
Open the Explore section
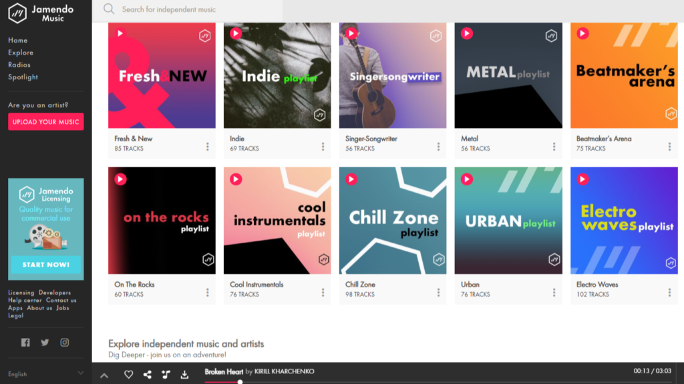(21, 52)
